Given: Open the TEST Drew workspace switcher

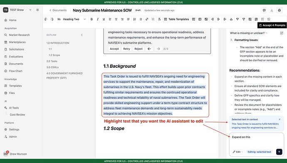Looking at the screenshot, I should 17,10.
